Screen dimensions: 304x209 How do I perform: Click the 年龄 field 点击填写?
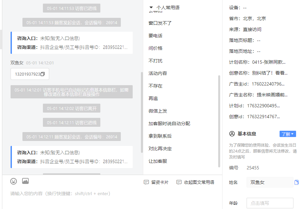(x=270, y=203)
